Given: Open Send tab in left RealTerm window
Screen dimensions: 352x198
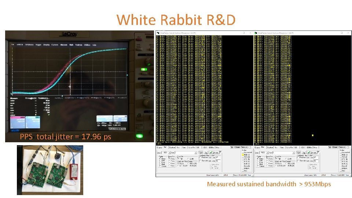Looking at the screenshot, I should click(184, 147).
